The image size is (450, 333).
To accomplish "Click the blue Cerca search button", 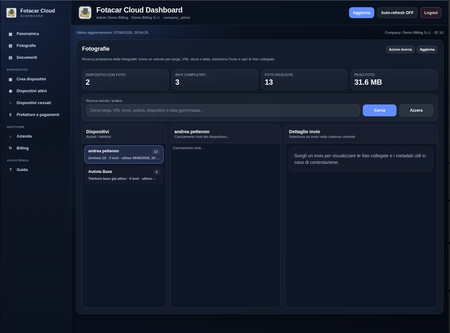I will point(380,110).
